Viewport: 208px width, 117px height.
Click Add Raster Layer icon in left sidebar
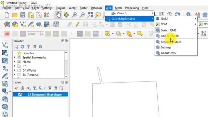pos(5,53)
